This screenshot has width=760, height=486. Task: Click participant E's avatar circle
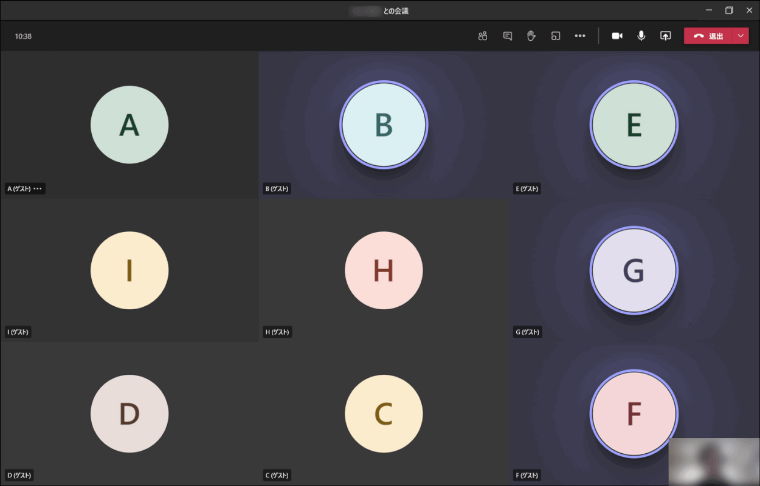click(x=634, y=125)
